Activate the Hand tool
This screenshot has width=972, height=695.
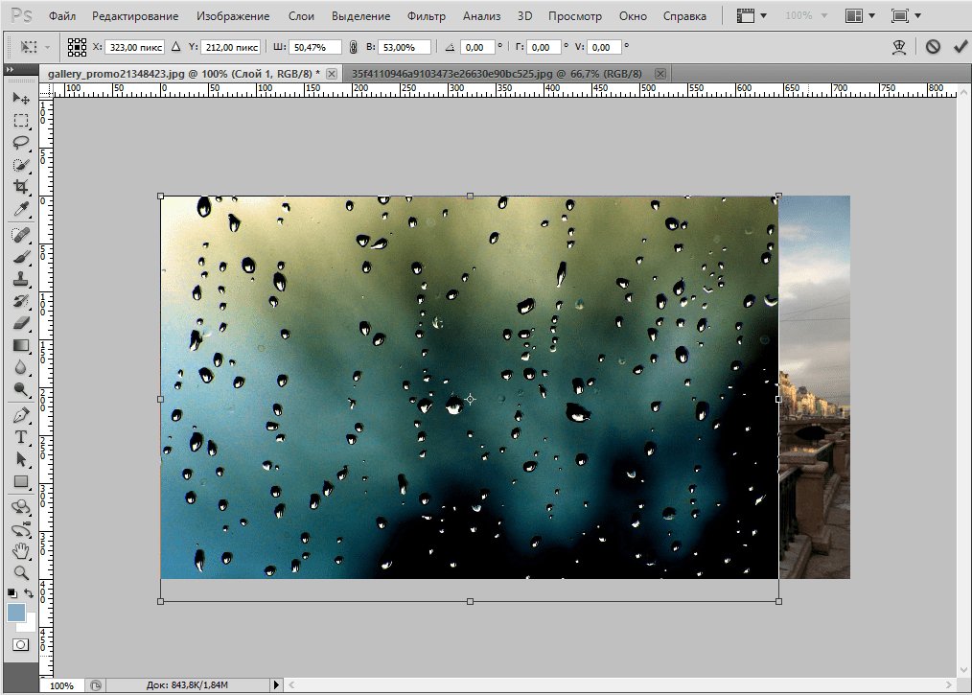click(20, 550)
